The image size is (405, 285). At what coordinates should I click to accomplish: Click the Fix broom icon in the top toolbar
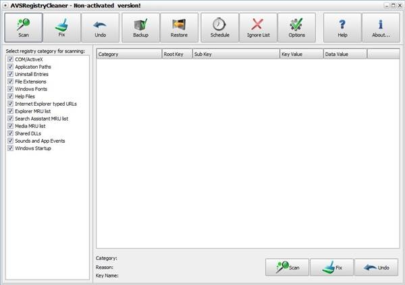[x=61, y=28]
